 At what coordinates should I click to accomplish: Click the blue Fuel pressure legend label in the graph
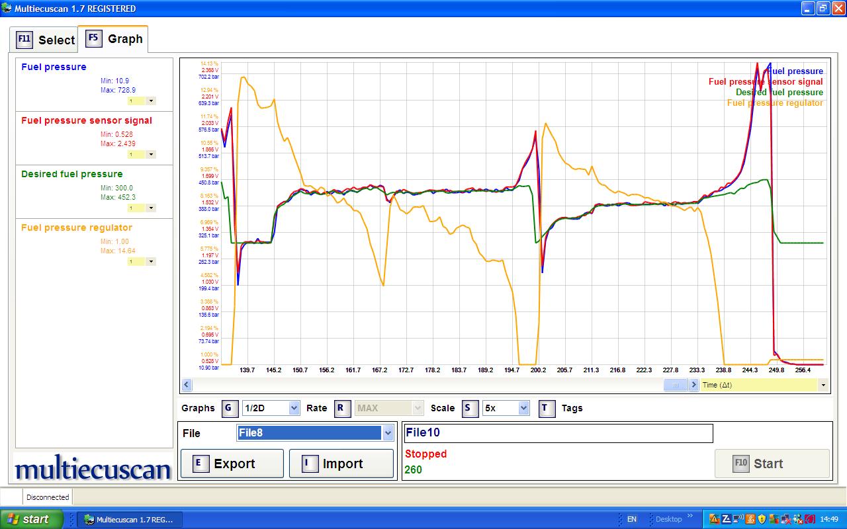[x=796, y=71]
